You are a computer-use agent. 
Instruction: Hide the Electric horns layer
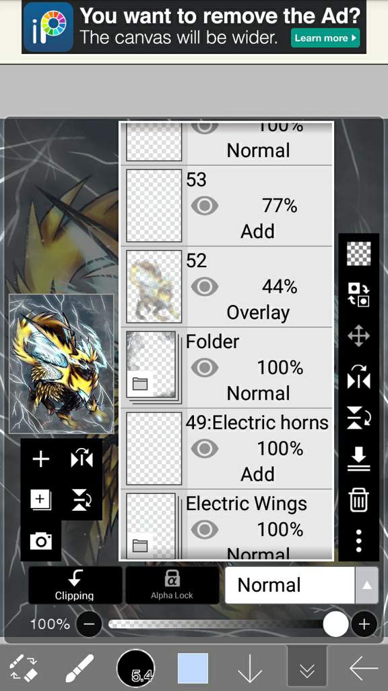205,449
